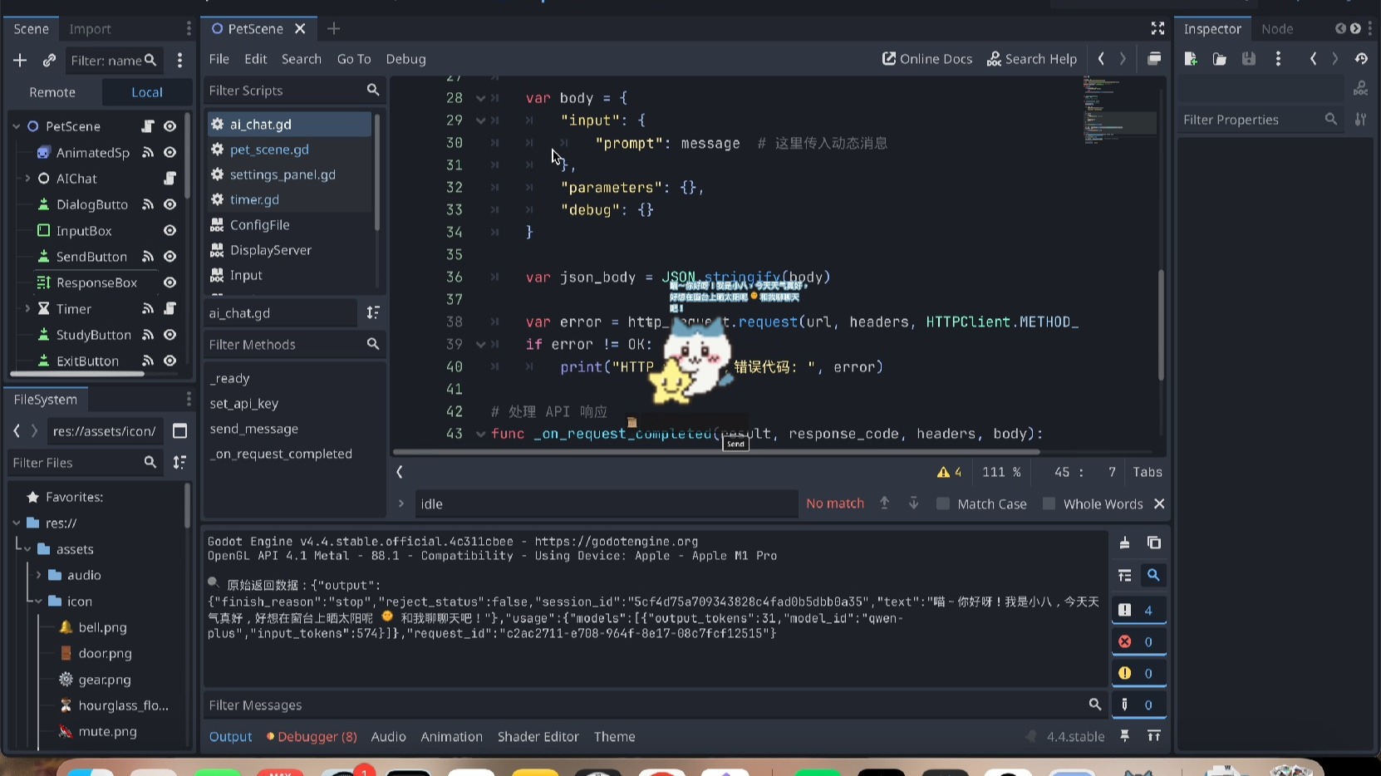Copy the Output log selection
1381x776 pixels.
(1154, 543)
